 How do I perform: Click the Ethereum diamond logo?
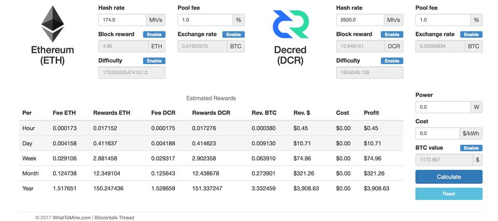[52, 24]
